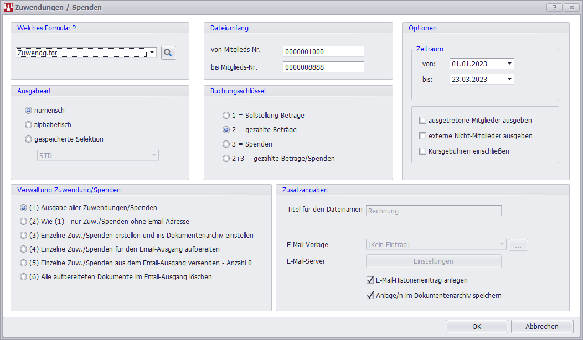Image resolution: width=583 pixels, height=340 pixels.
Task: Select '2+3 = gezahlte Beträge/Spenden' option
Action: (226, 159)
